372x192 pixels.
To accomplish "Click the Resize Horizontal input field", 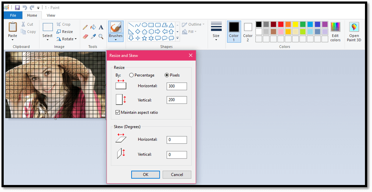I will point(177,86).
